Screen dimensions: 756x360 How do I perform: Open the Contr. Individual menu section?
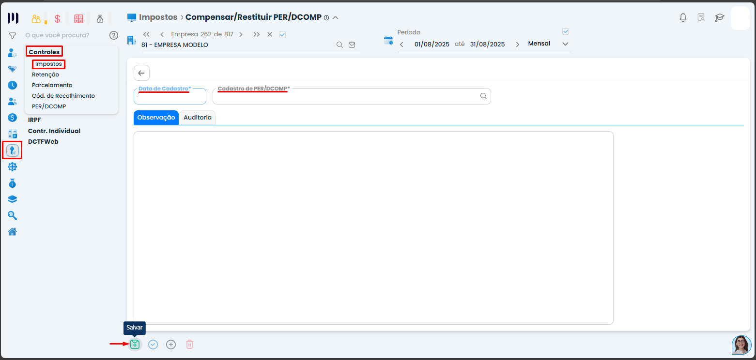54,131
